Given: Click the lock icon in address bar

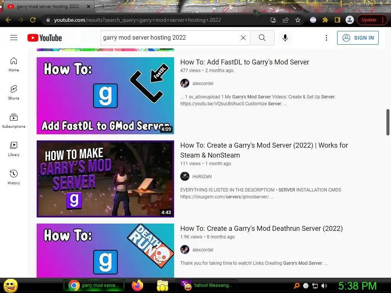Looking at the screenshot, I should pos(48,20).
